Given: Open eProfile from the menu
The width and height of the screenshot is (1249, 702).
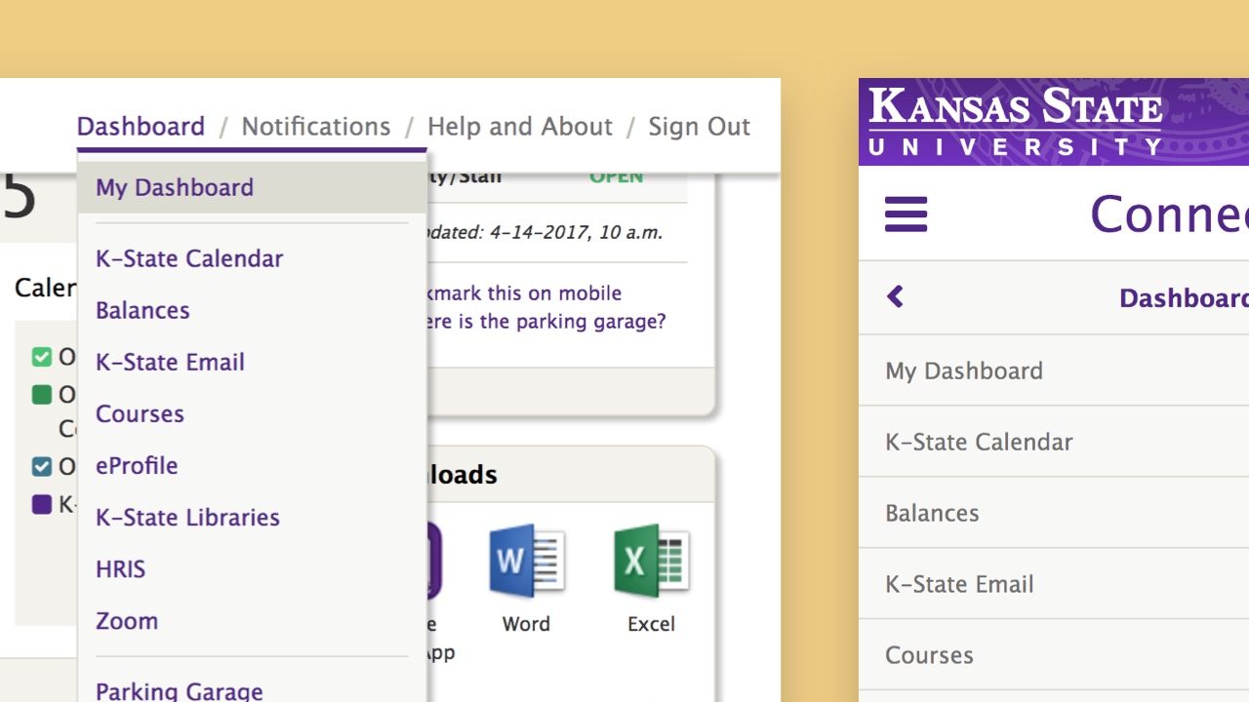Looking at the screenshot, I should click(136, 466).
